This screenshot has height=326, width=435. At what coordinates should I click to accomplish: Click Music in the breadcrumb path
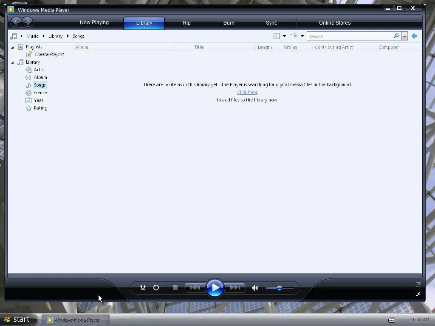pyautogui.click(x=32, y=36)
